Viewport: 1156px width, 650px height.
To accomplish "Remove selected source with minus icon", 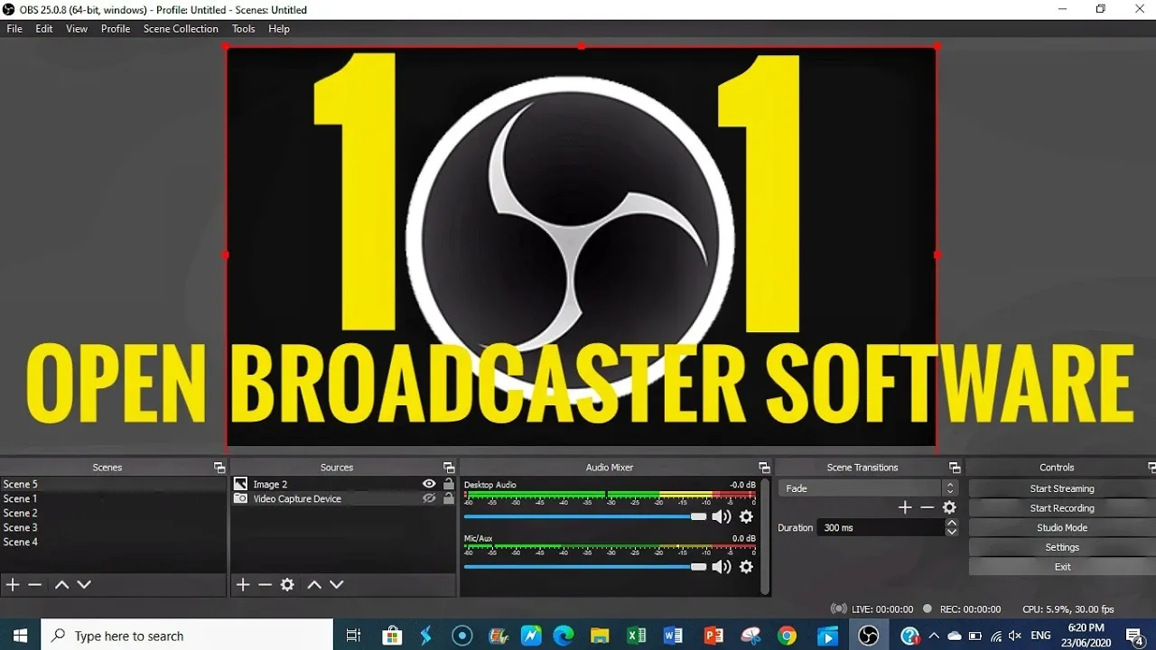I will click(265, 585).
